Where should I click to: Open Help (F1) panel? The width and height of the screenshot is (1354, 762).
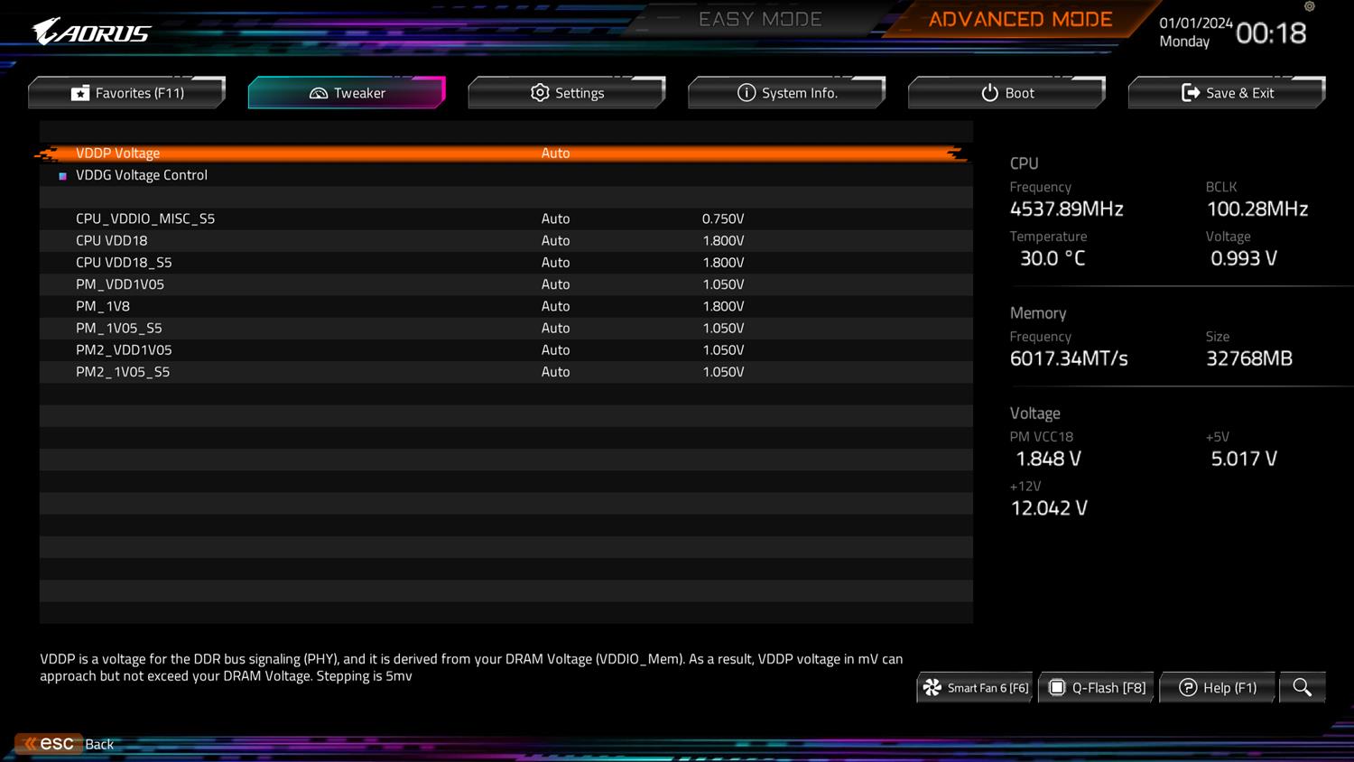(x=1218, y=688)
